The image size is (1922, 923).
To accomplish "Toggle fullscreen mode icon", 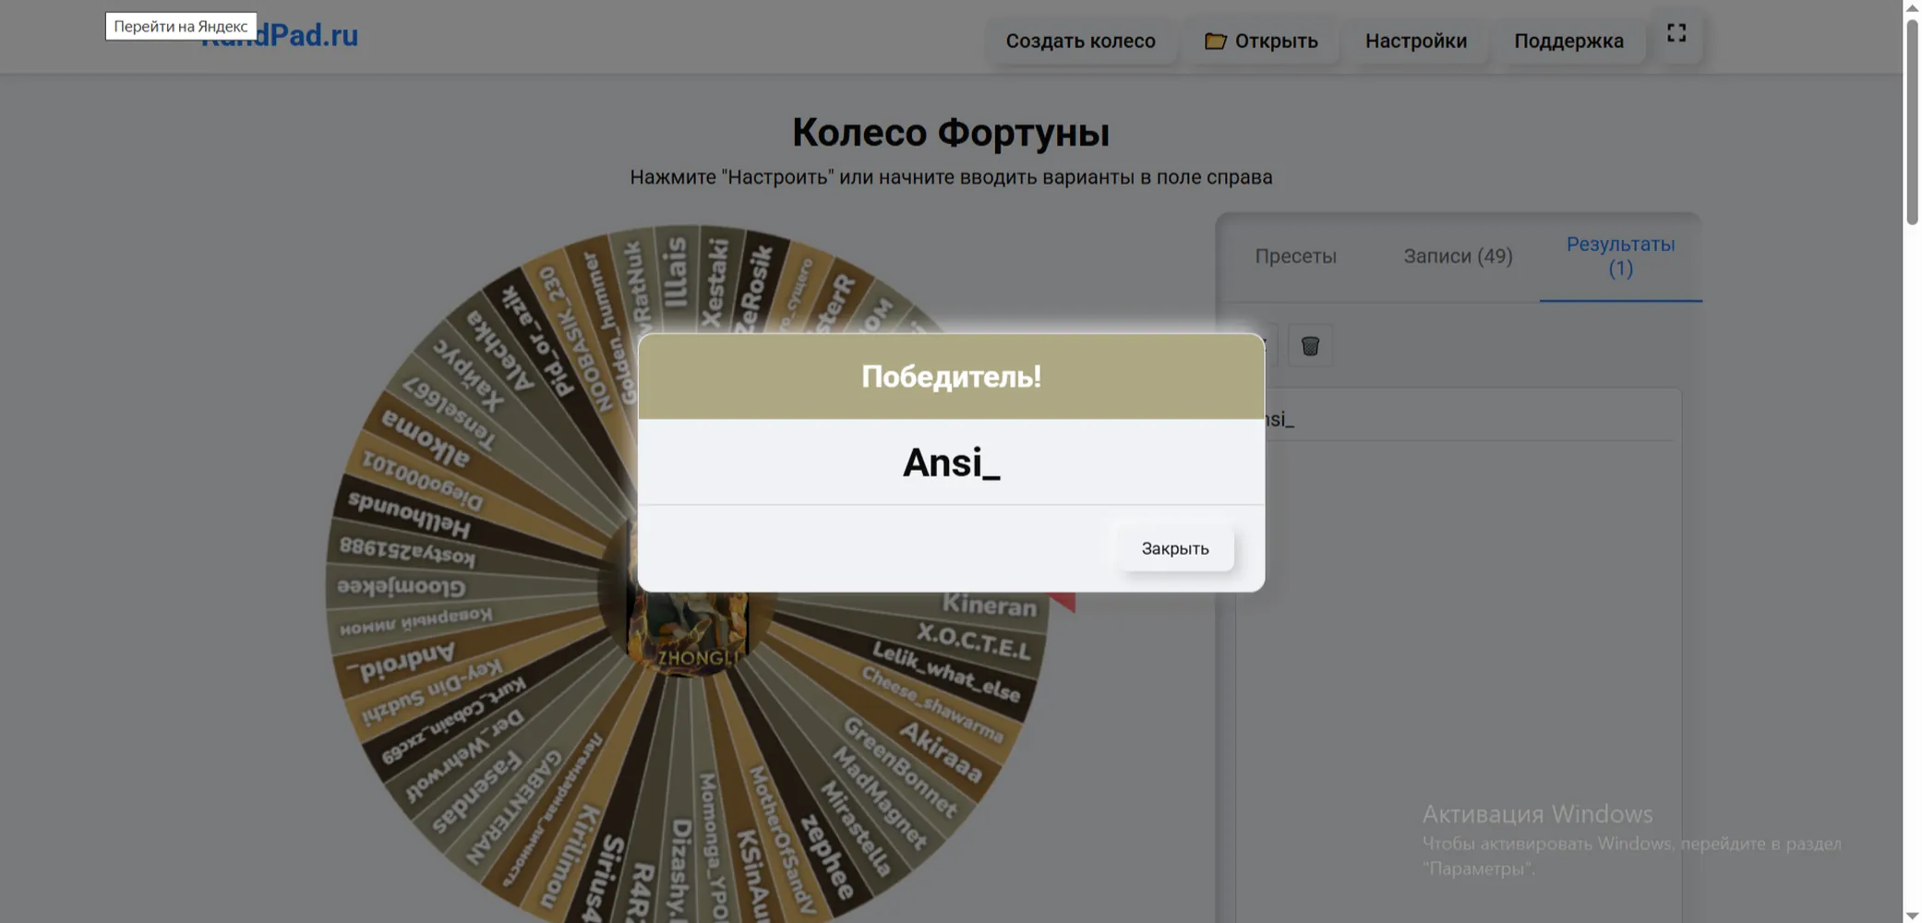I will [1676, 33].
